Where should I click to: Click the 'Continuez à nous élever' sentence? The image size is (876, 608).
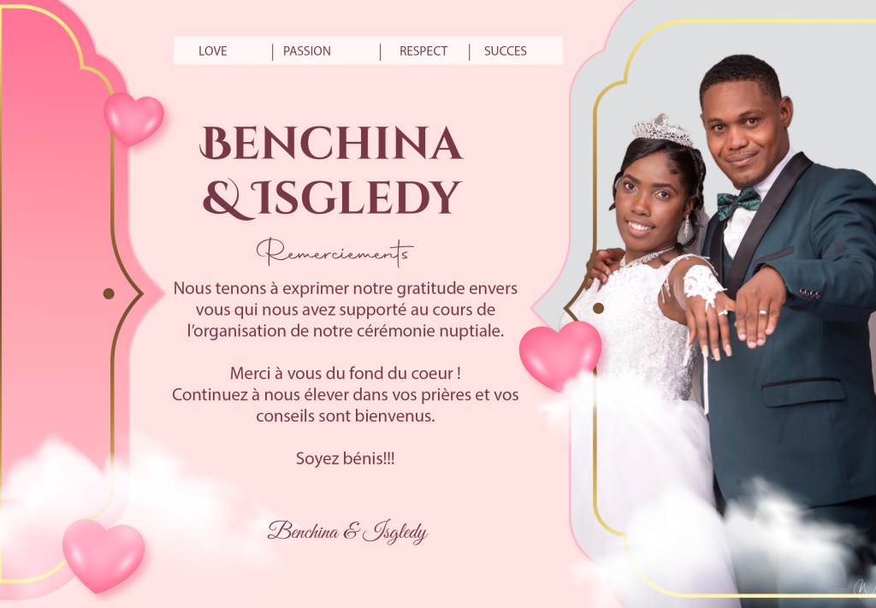[x=346, y=404]
